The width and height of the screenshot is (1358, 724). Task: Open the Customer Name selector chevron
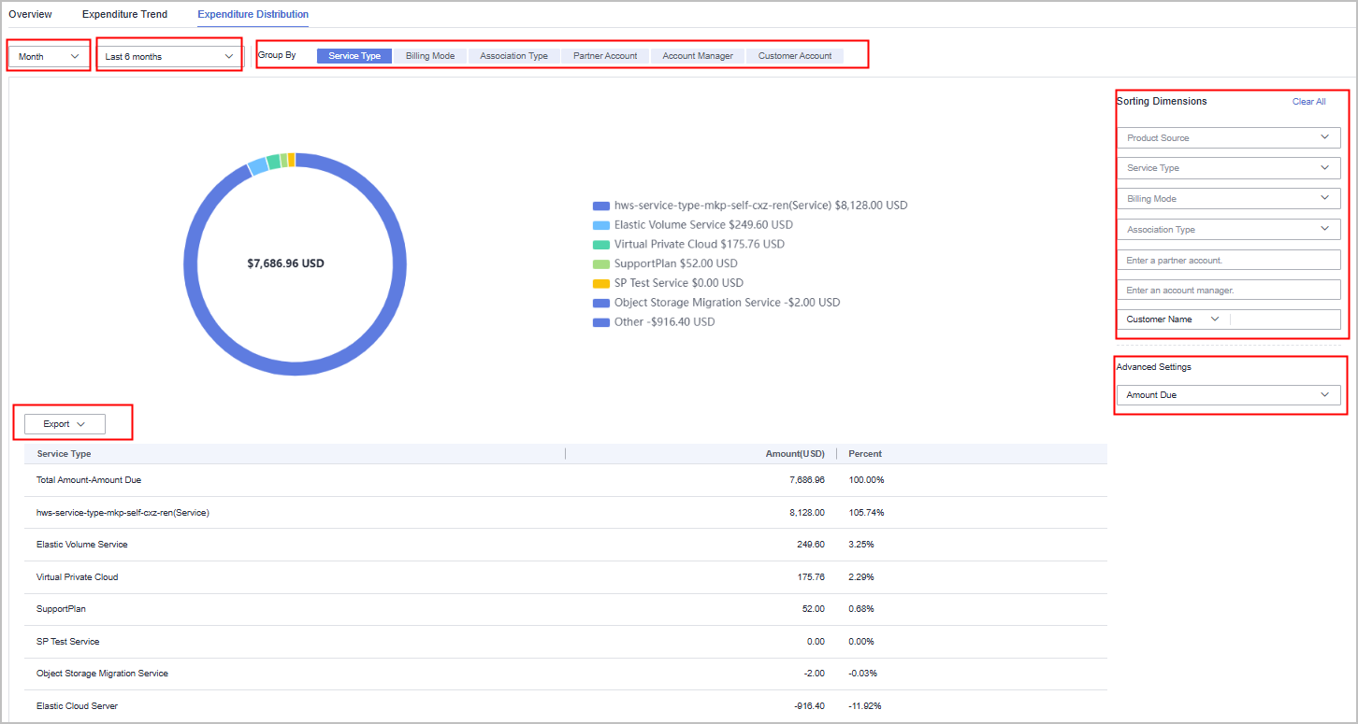(x=1215, y=319)
